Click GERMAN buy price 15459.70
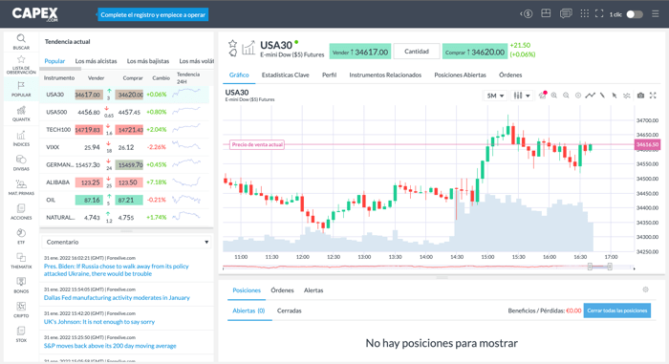This screenshot has width=669, height=364. (x=129, y=164)
